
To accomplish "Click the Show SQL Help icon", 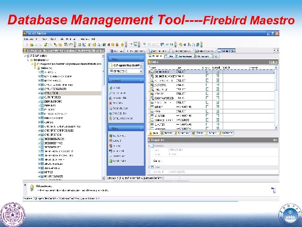I will click(x=111, y=113).
